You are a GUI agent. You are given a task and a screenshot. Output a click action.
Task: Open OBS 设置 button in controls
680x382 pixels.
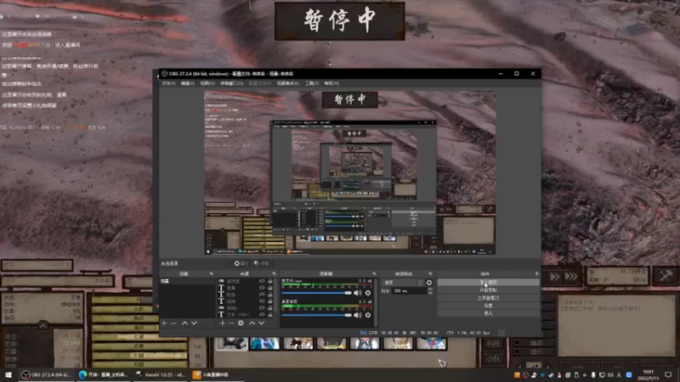pyautogui.click(x=488, y=306)
